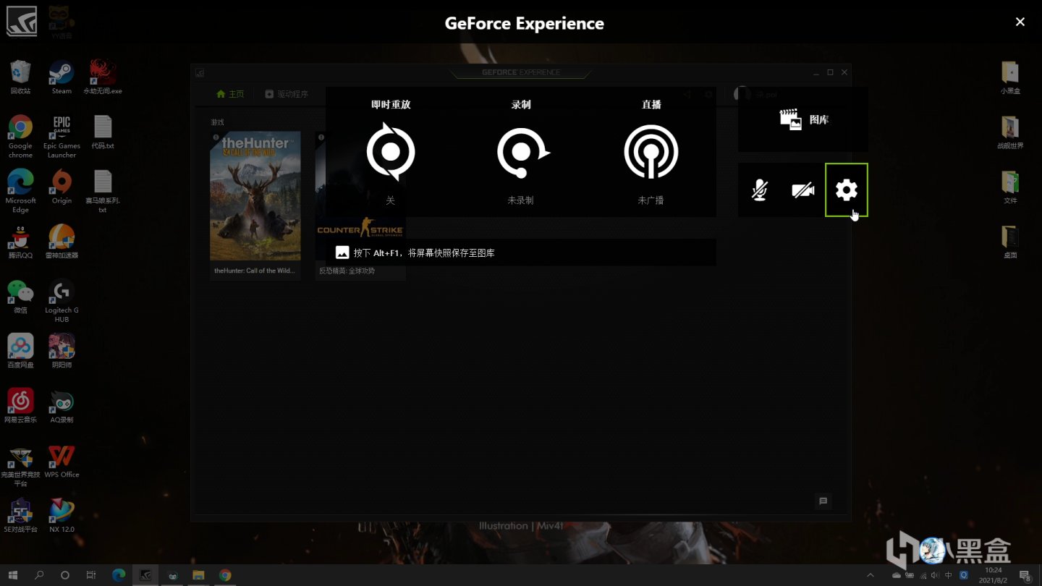
Task: Open the feedback chat icon in GeForce window
Action: 823,501
